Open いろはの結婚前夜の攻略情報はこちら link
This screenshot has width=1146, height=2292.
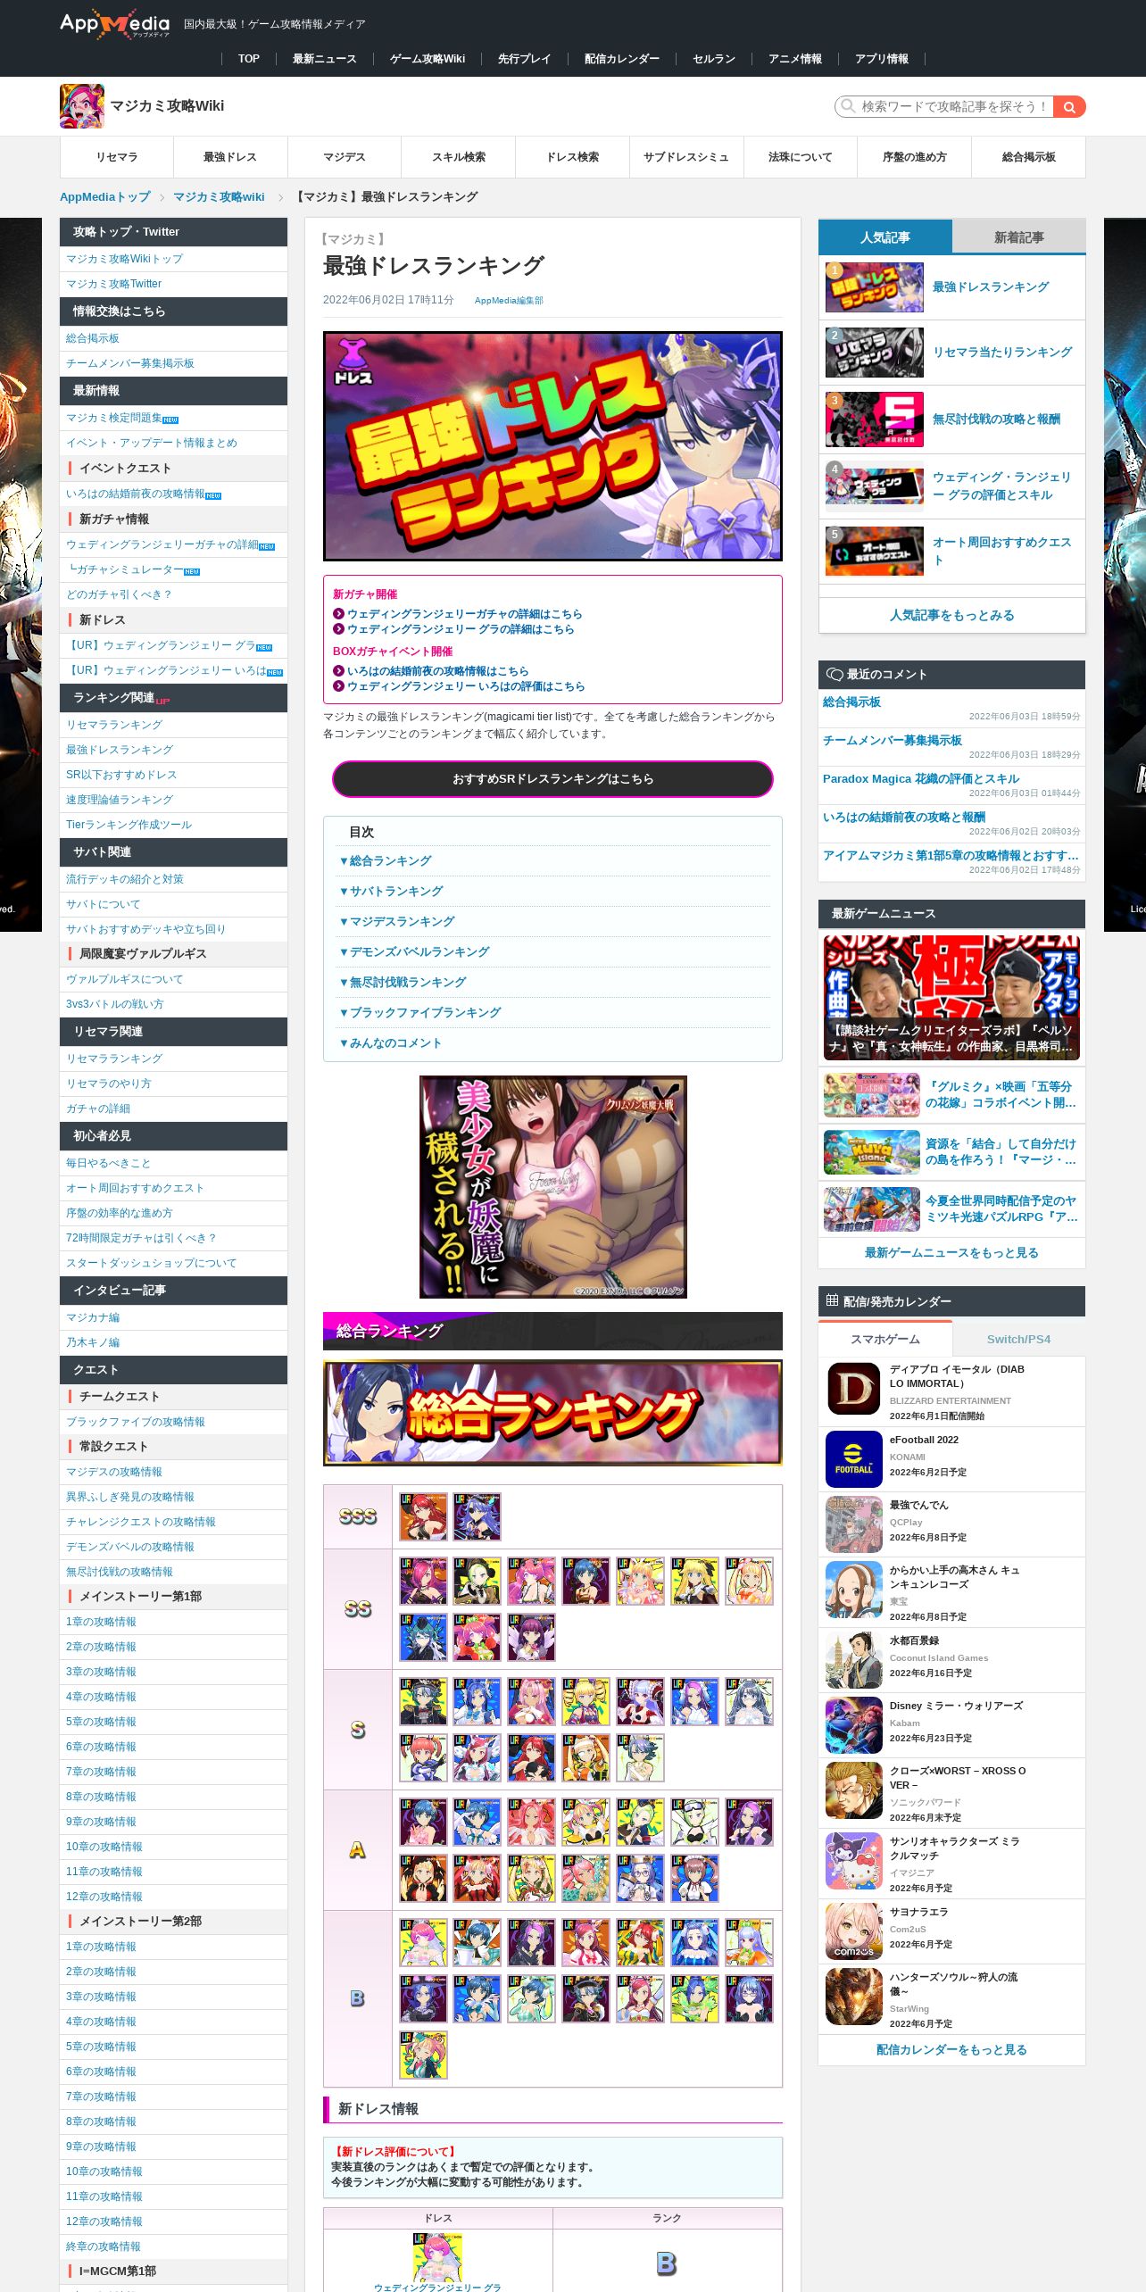pyautogui.click(x=437, y=671)
